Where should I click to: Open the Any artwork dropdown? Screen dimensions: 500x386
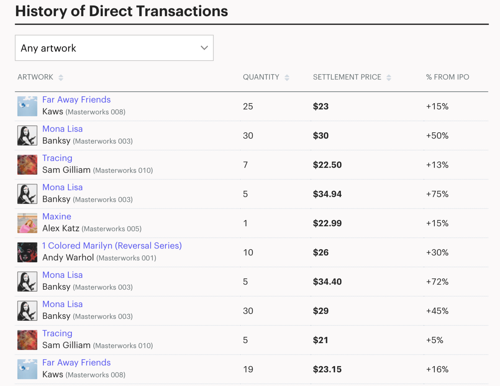tap(114, 48)
